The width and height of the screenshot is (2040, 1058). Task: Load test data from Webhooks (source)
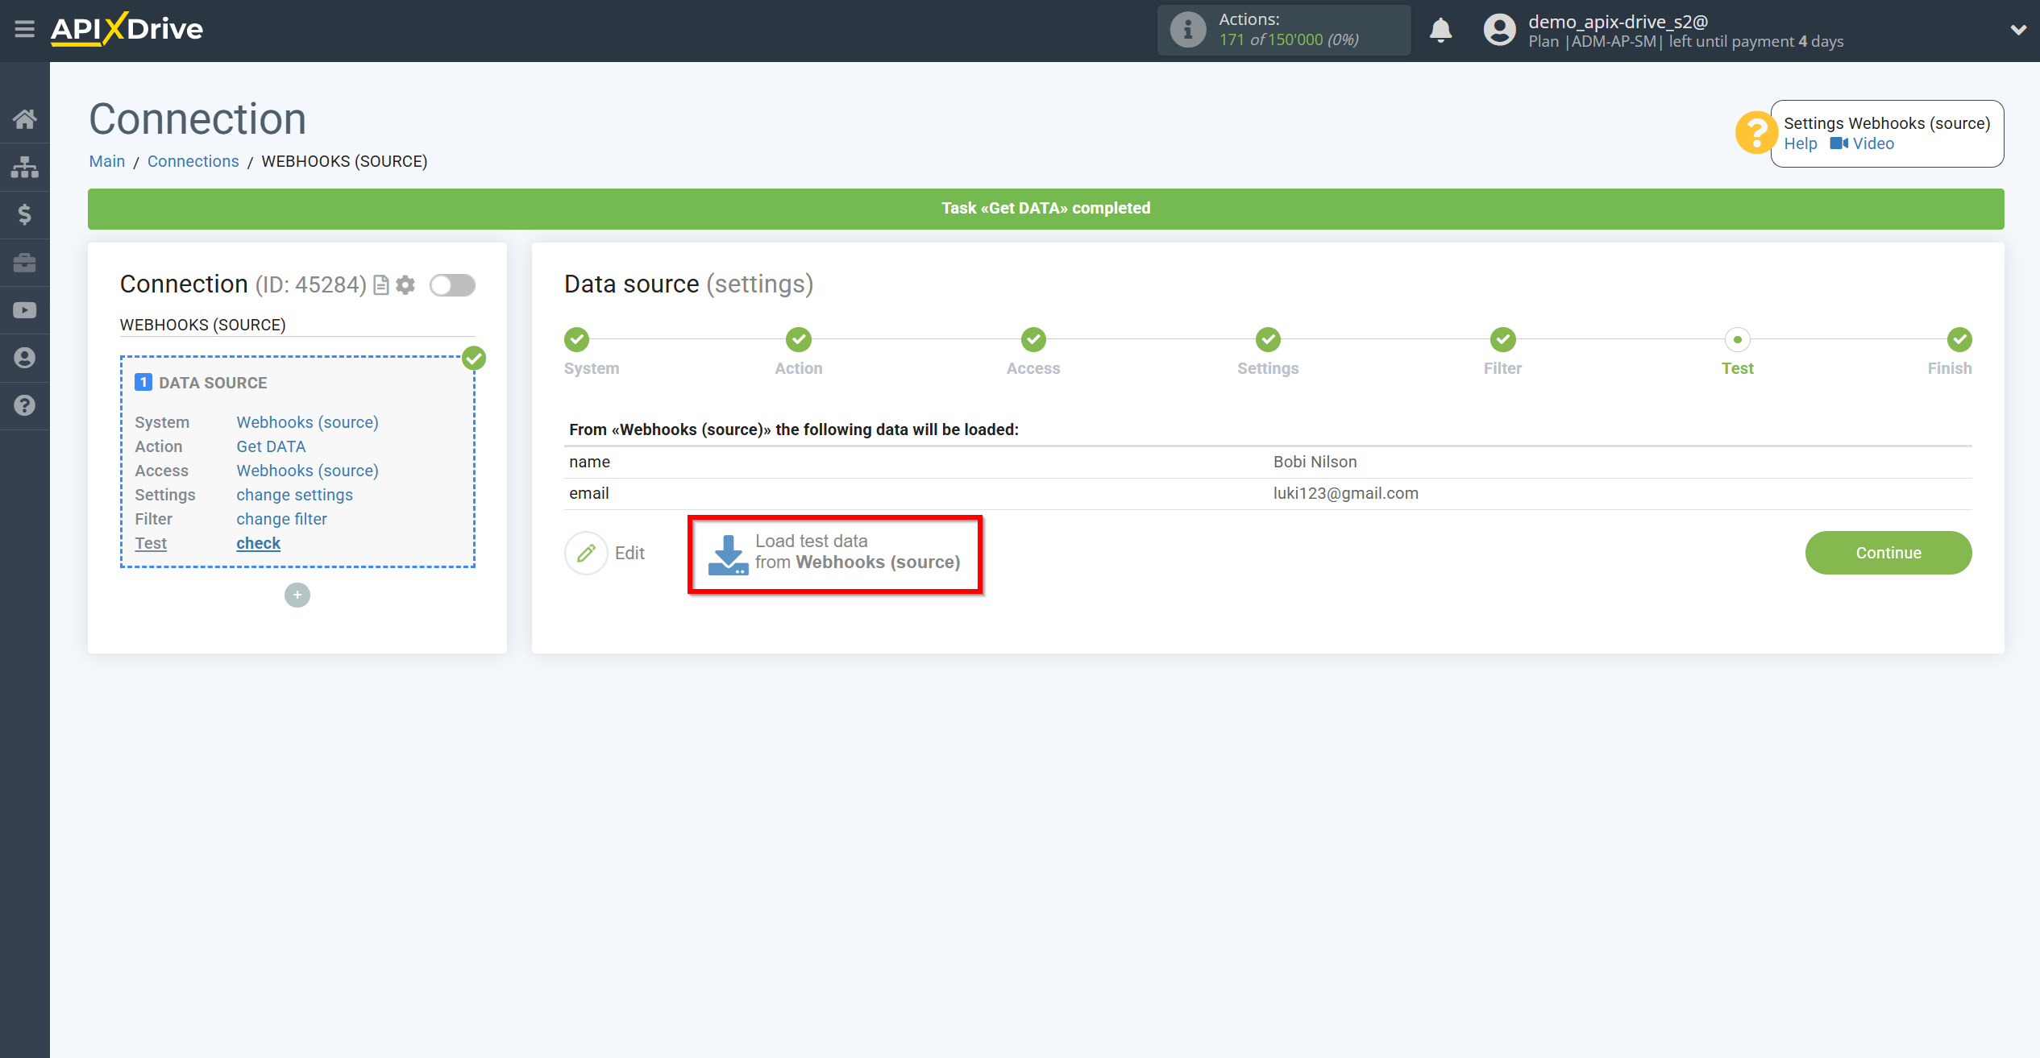point(834,553)
